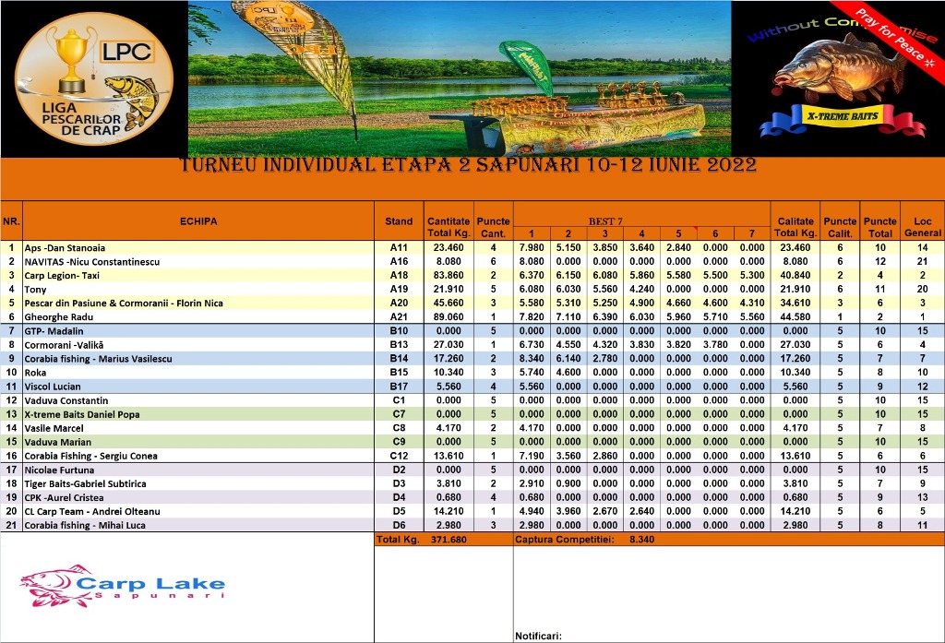Select row number 13 cell
The width and height of the screenshot is (945, 643).
click(x=11, y=415)
